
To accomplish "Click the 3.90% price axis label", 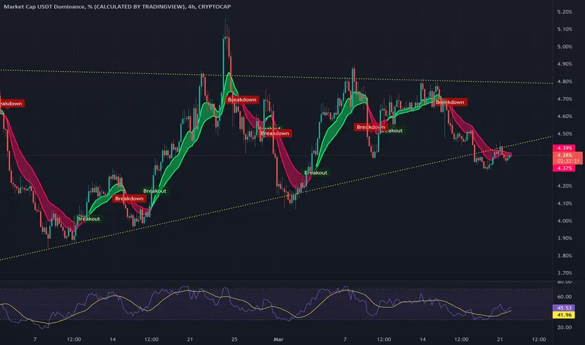I will [564, 238].
